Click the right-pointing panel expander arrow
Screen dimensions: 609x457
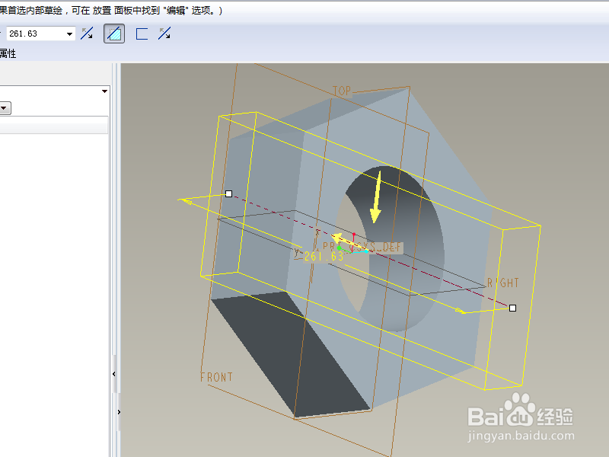[119, 412]
